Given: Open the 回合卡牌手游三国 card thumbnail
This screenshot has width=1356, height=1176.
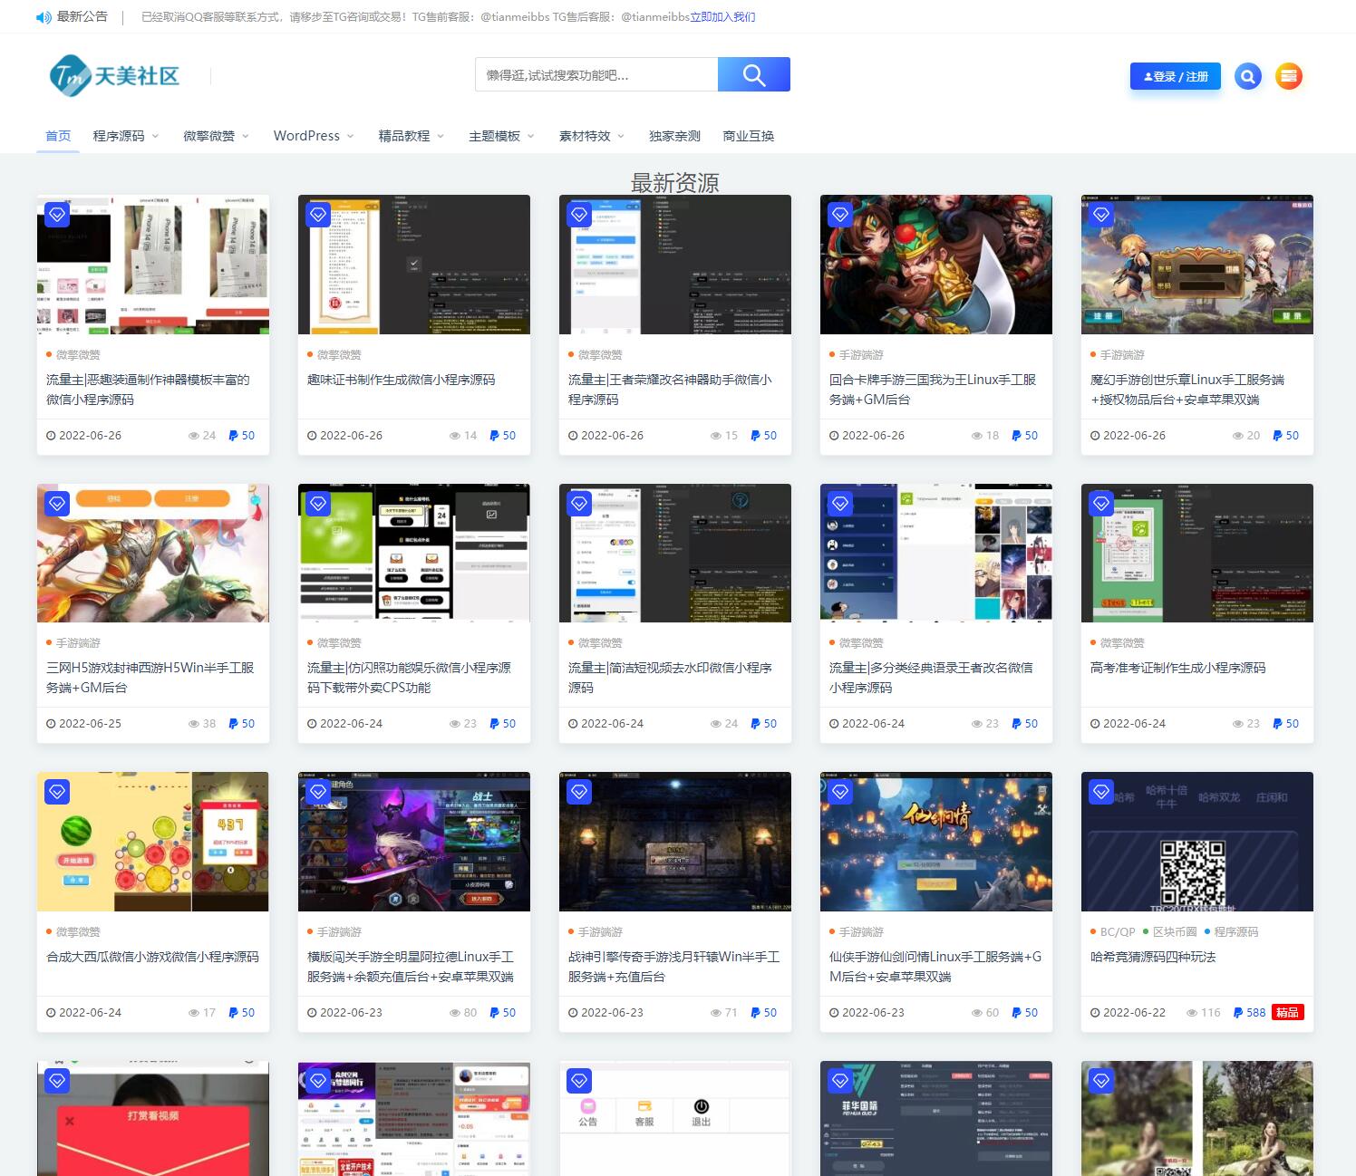Looking at the screenshot, I should tap(936, 265).
